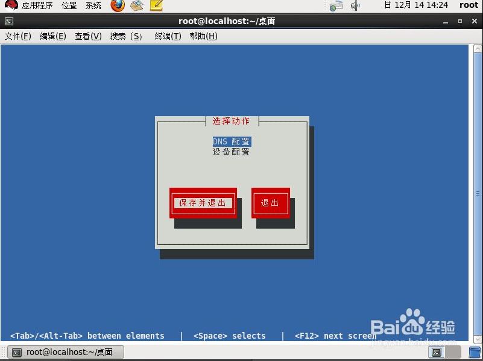The image size is (483, 361).
Task: Open the 系统 system menu
Action: (x=93, y=5)
